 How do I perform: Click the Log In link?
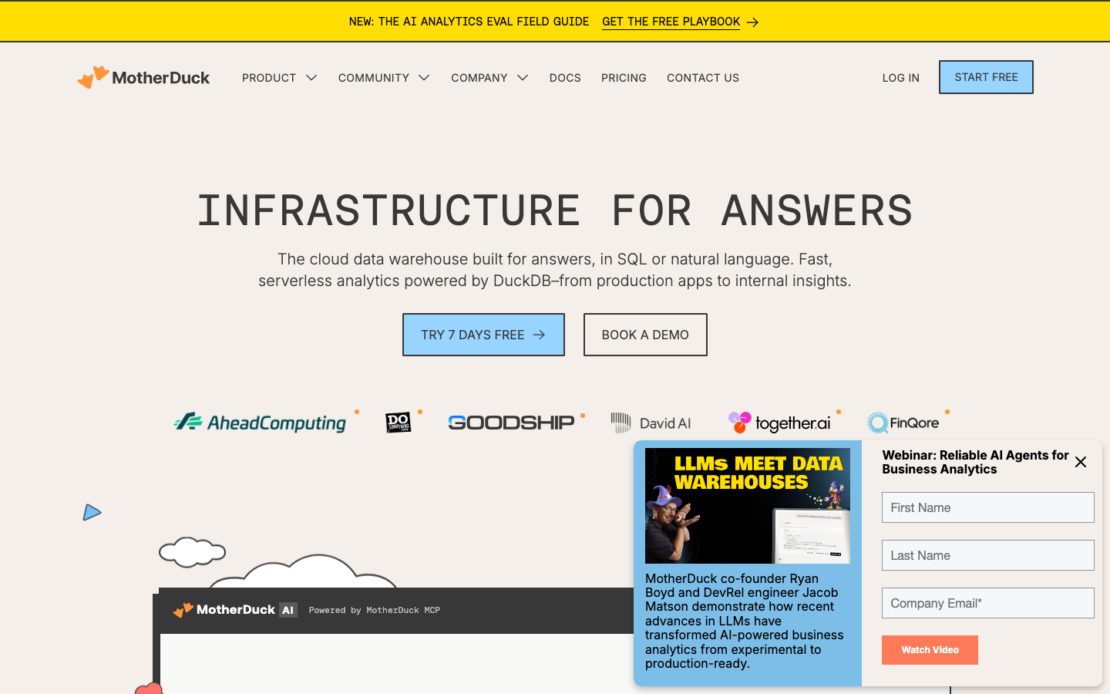901,78
